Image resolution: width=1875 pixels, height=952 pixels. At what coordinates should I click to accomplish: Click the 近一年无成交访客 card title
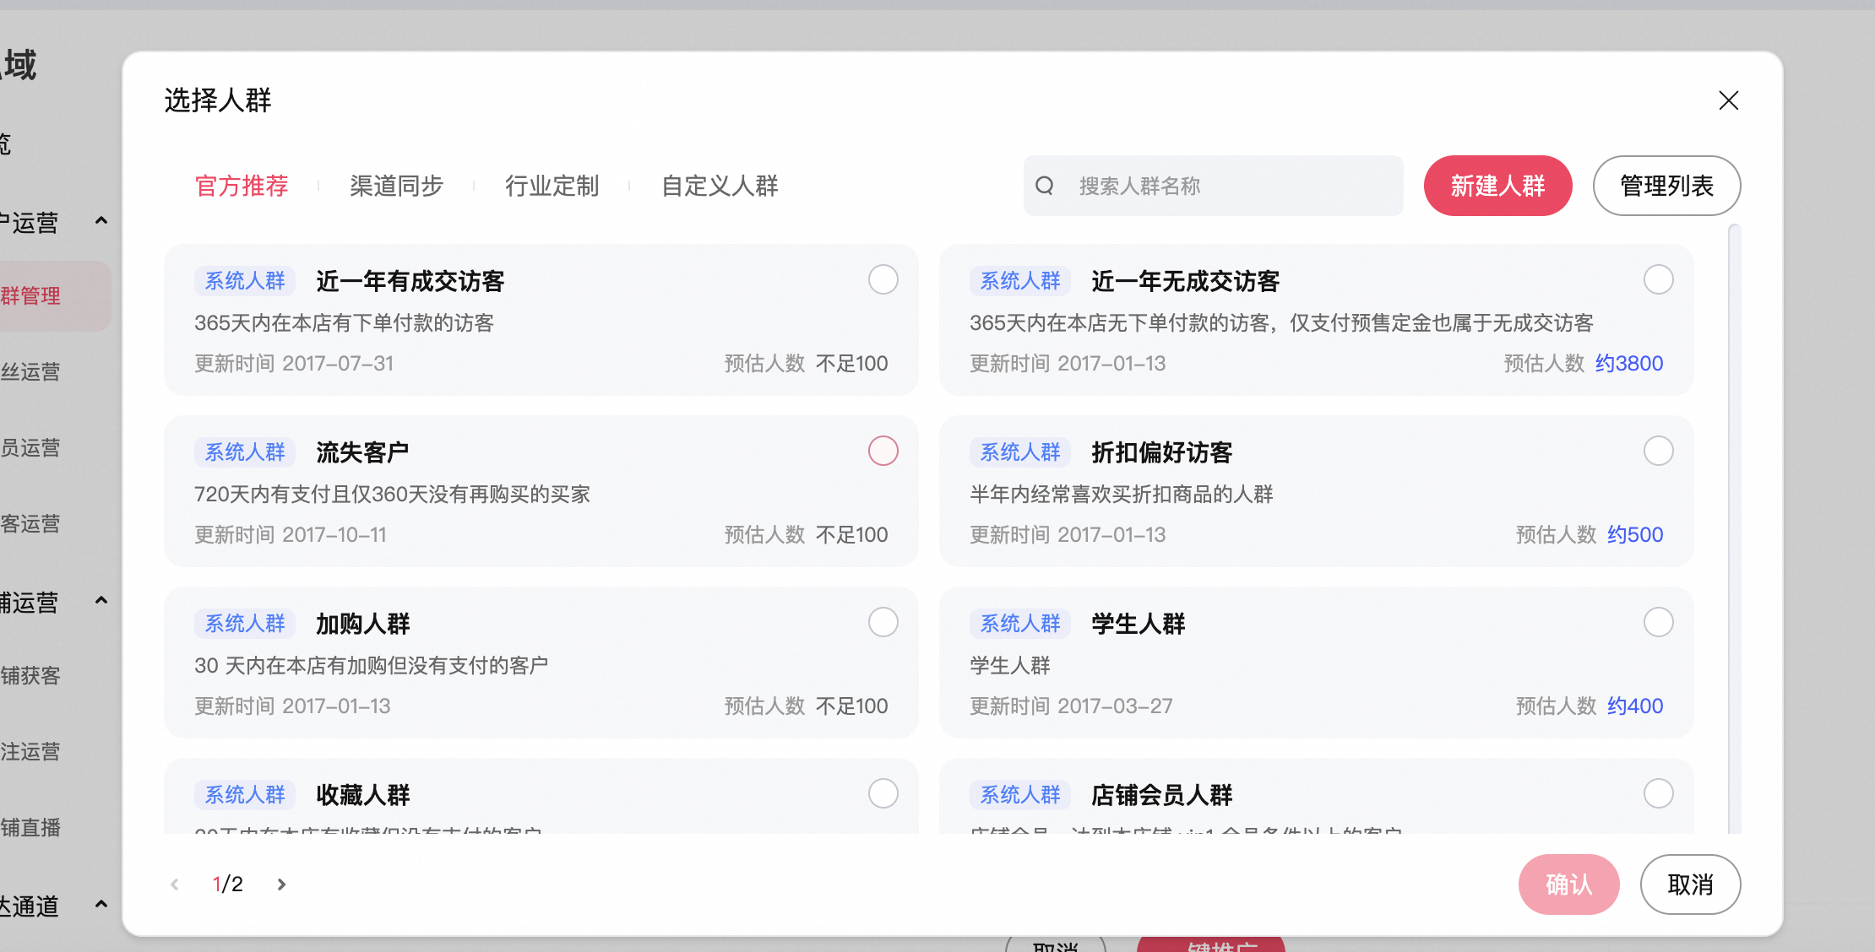1186,281
